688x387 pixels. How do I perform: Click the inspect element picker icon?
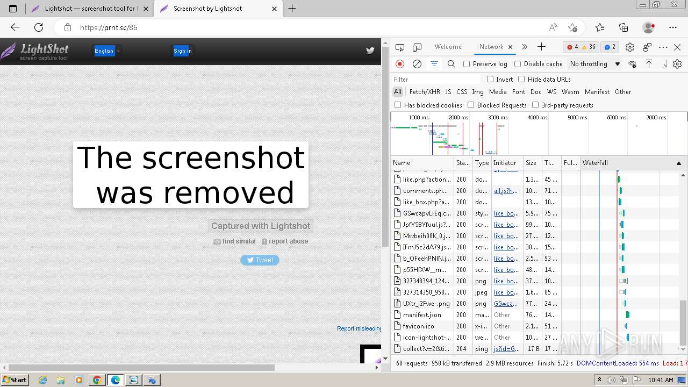click(400, 47)
